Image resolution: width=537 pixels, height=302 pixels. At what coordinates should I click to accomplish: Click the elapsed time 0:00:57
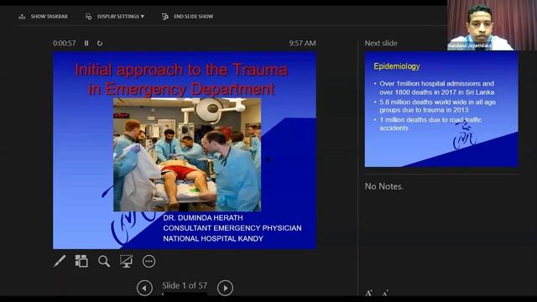coord(65,43)
